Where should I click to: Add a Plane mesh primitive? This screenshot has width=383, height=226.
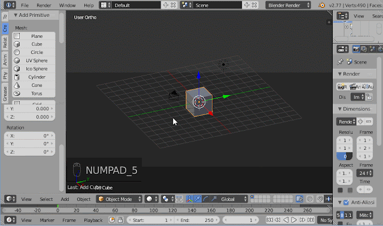(34, 36)
